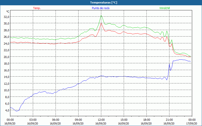This screenshot has height=126, width=202.
Task: Click the 12:00 time axis label
Action: (101, 120)
